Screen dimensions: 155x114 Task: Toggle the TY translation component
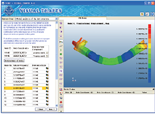pyautogui.click(x=61, y=63)
